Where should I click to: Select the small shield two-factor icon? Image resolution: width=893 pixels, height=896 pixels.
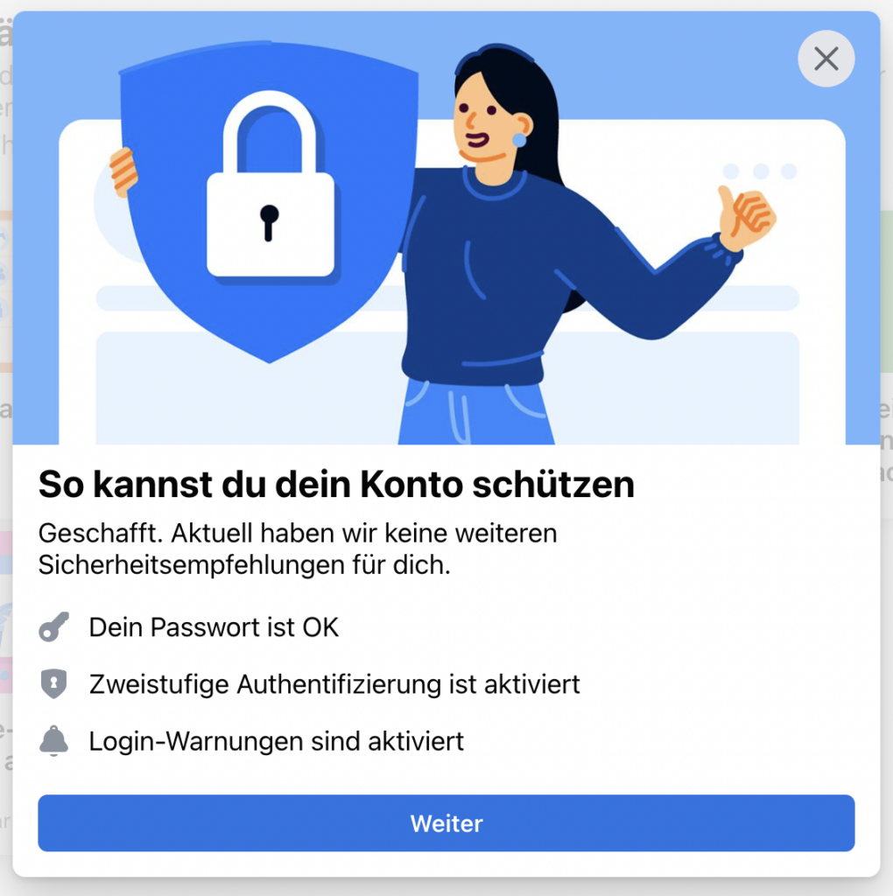(x=53, y=683)
